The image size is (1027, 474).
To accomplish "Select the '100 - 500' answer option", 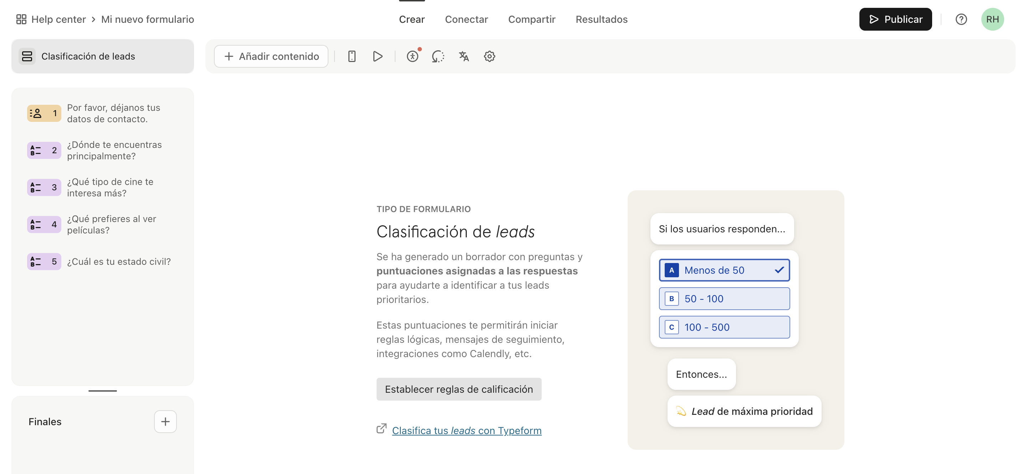I will (724, 327).
